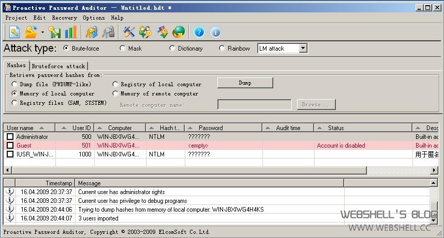Click info icon beside dump hashes message
Viewport: 444px width, 238px height.
tap(10, 209)
